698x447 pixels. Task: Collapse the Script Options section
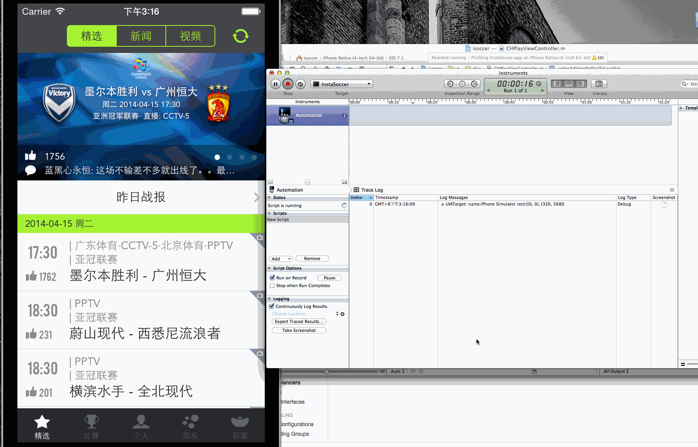coord(269,268)
